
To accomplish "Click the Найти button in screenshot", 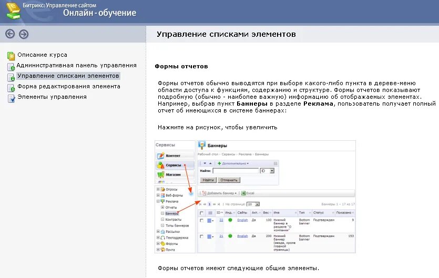I will (x=208, y=180).
